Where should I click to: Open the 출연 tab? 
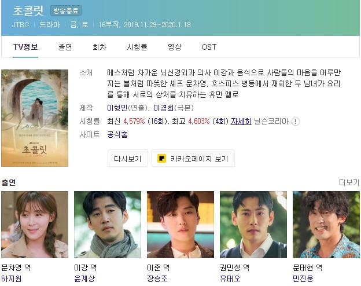click(x=65, y=47)
